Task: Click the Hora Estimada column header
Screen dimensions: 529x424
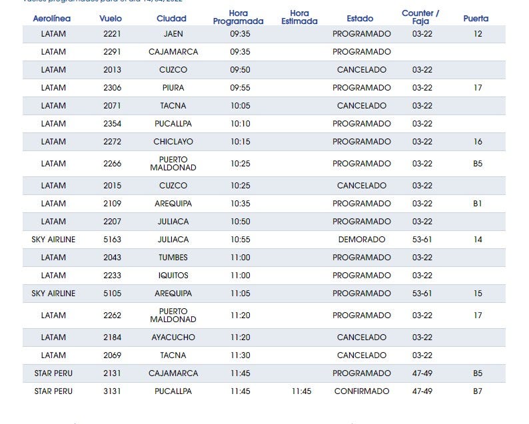Action: pyautogui.click(x=299, y=17)
